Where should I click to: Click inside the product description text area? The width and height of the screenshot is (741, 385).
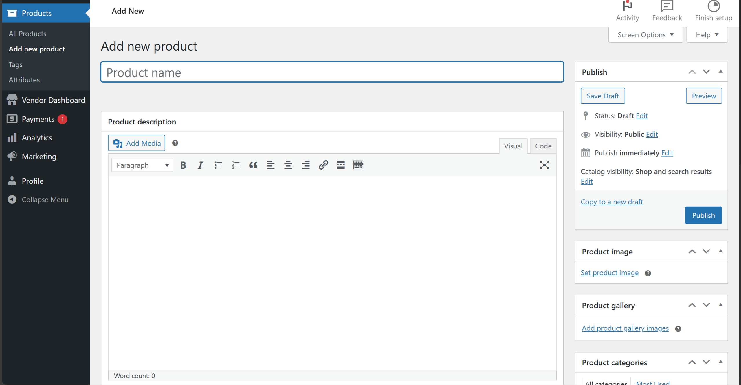332,273
